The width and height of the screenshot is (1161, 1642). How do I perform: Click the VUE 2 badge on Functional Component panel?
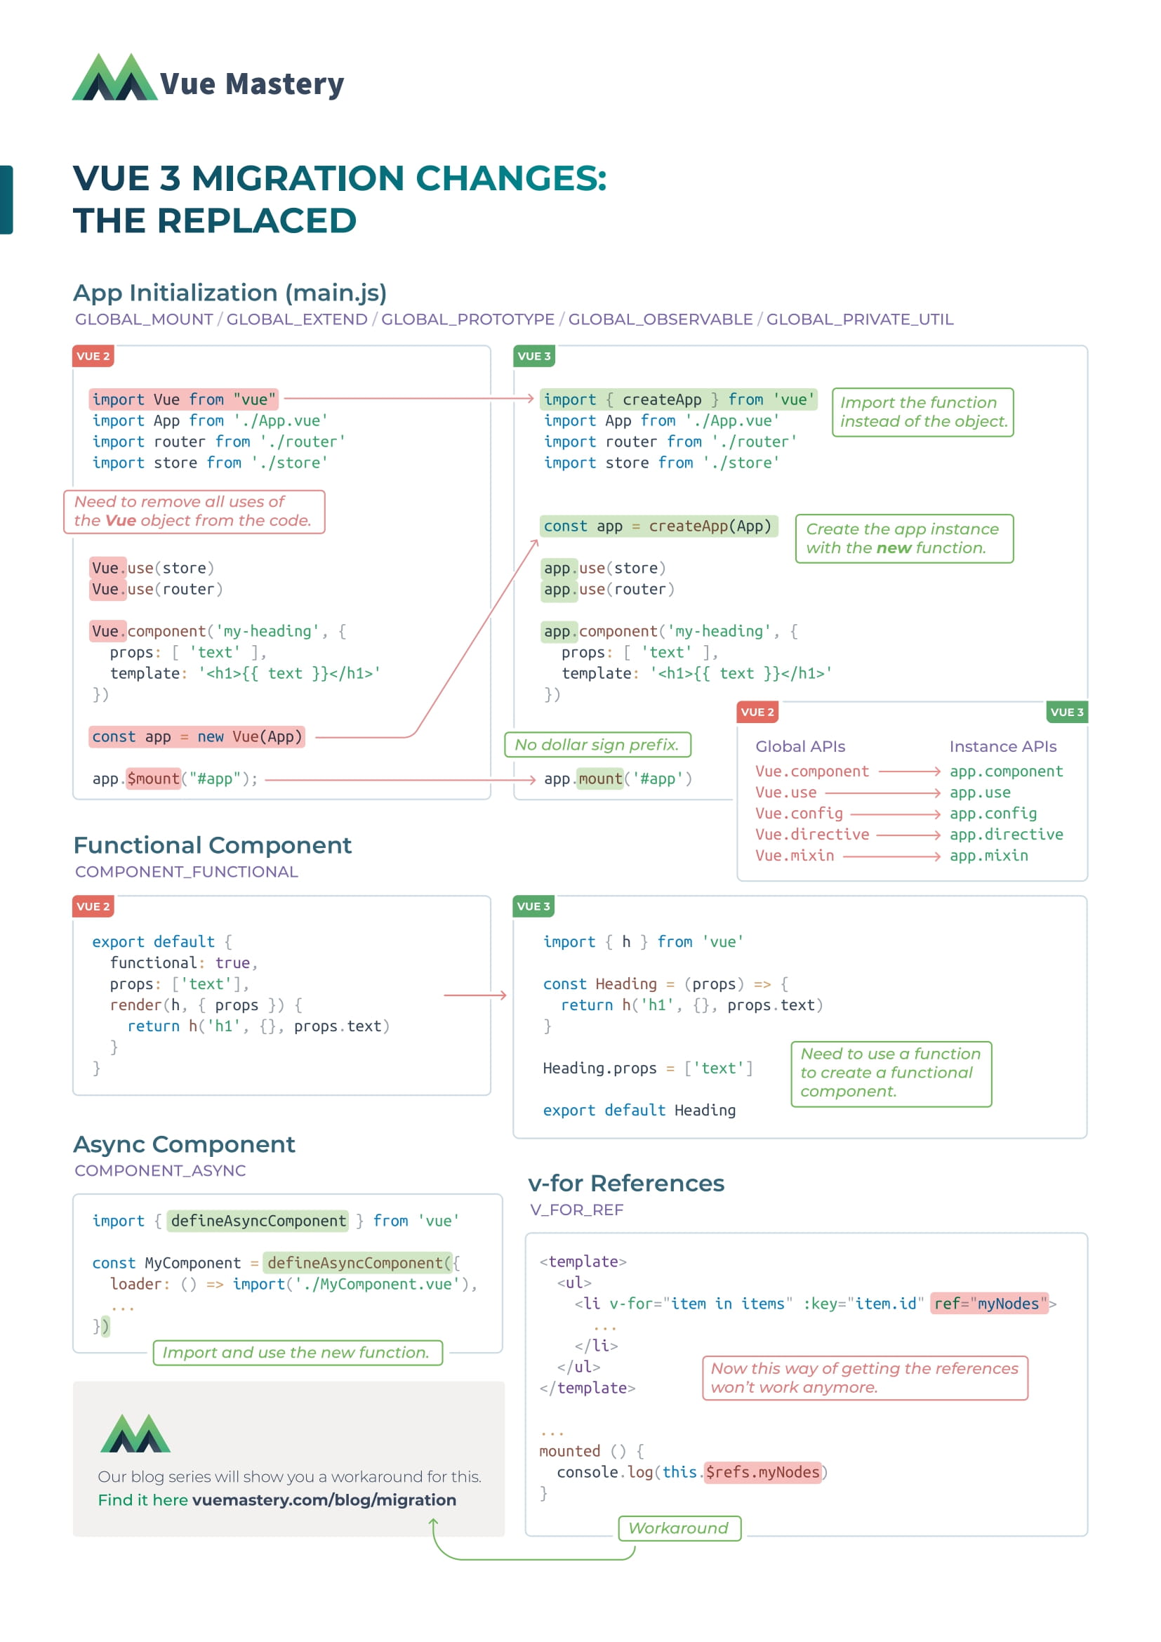pyautogui.click(x=93, y=907)
